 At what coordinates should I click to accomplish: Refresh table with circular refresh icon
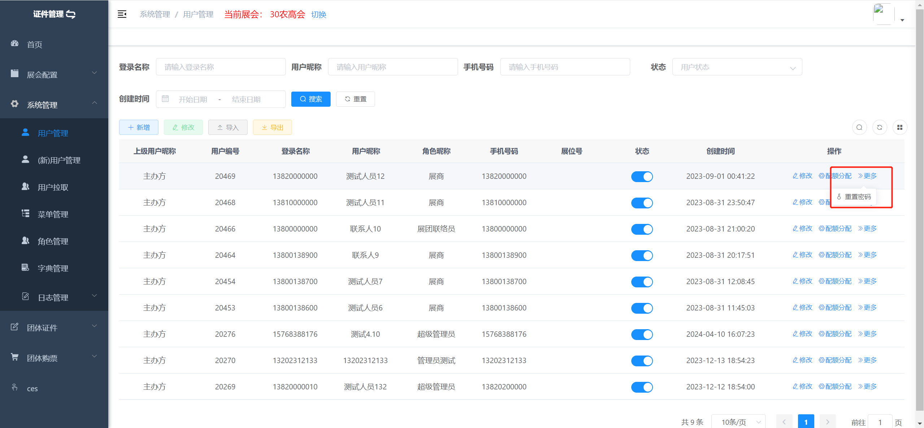tap(880, 127)
